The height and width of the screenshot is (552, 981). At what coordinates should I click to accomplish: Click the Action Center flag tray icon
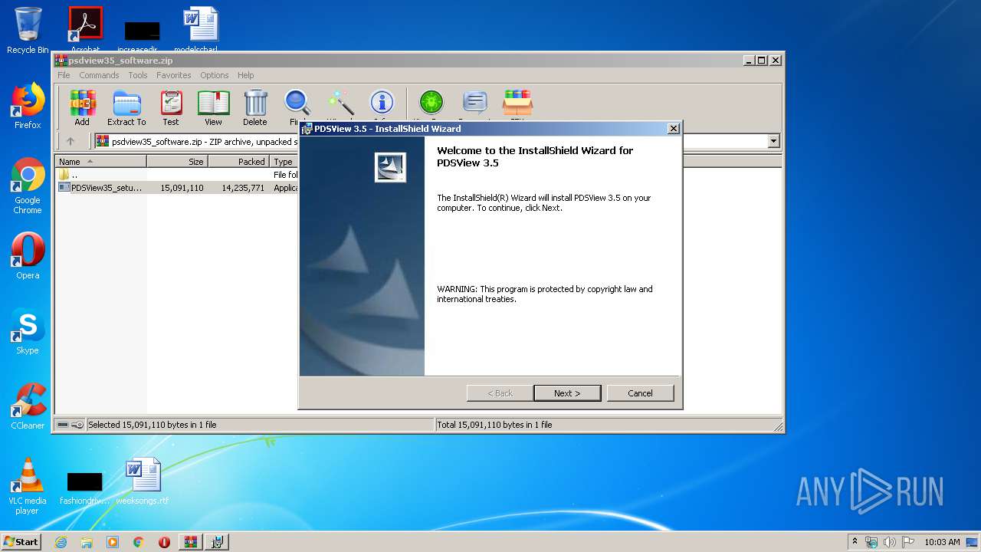pos(907,542)
